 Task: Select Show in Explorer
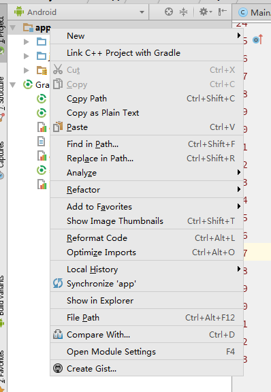tap(146, 301)
